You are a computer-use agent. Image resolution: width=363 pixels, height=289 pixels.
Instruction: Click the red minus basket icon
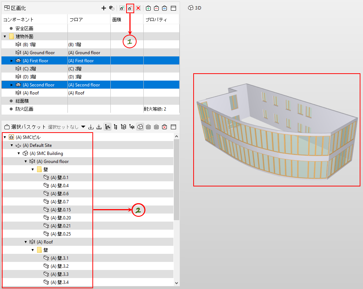click(157, 8)
